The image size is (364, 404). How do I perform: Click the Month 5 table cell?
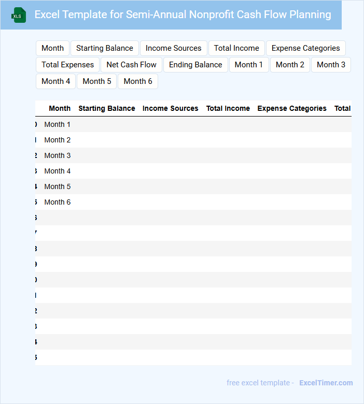tap(57, 186)
